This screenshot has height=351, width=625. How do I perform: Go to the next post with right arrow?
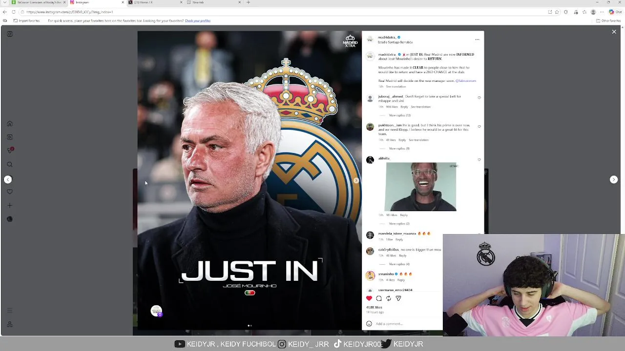[614, 180]
